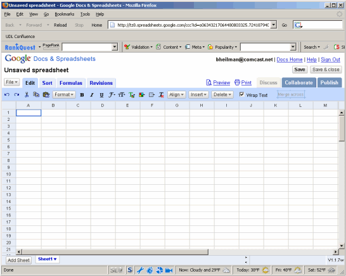Paste from clipboard using the paste icon

(x=46, y=94)
